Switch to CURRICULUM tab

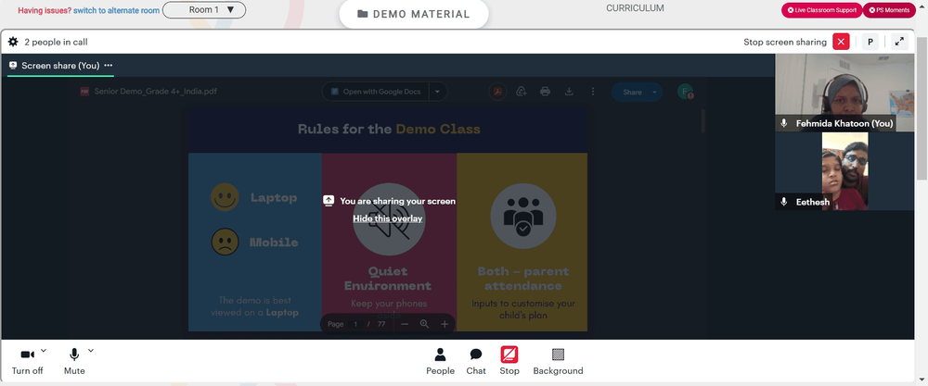pos(635,8)
